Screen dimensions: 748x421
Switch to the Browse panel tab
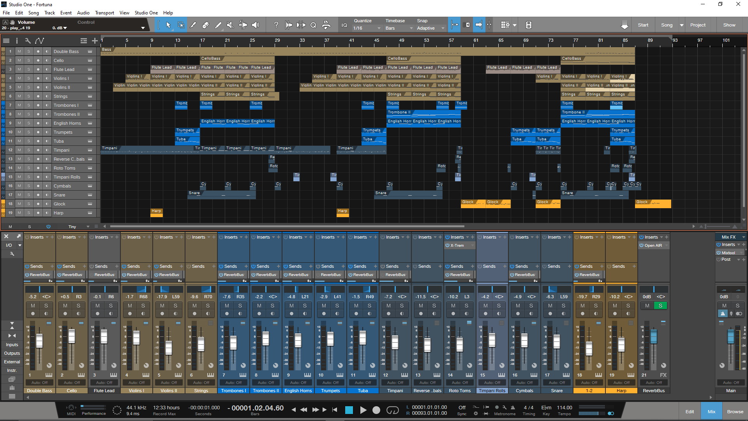[x=735, y=412]
